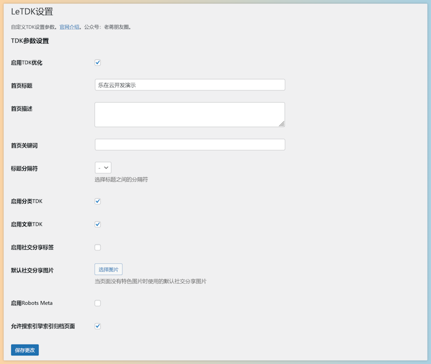Disable the 启用文章TDK checkbox
The width and height of the screenshot is (431, 364).
pos(98,224)
